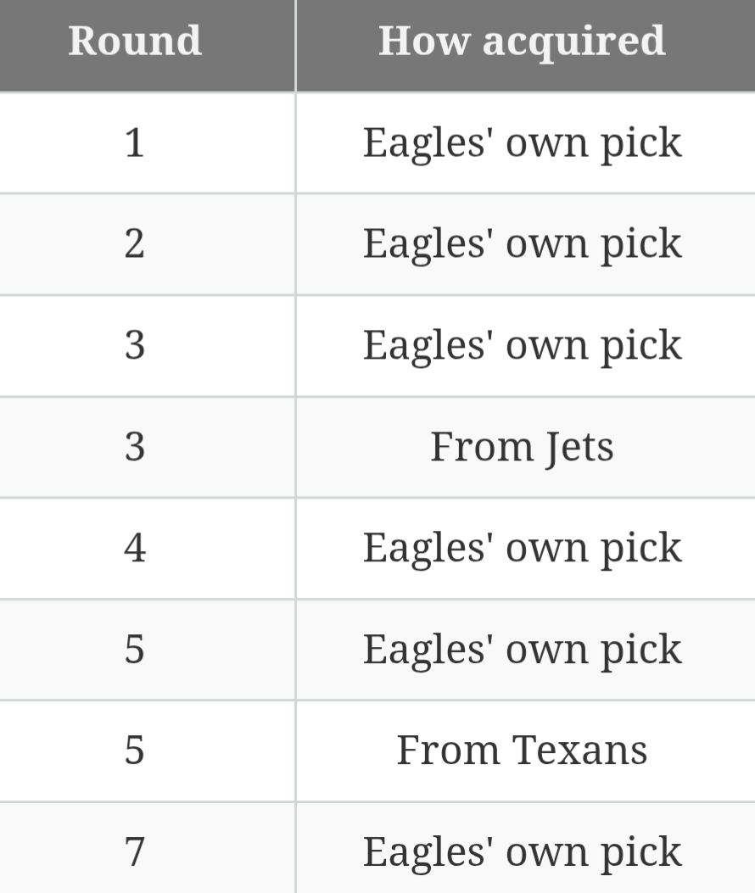Click the first Round 3 'Eagles' own pick' cell
The height and width of the screenshot is (893, 755).
coord(522,345)
